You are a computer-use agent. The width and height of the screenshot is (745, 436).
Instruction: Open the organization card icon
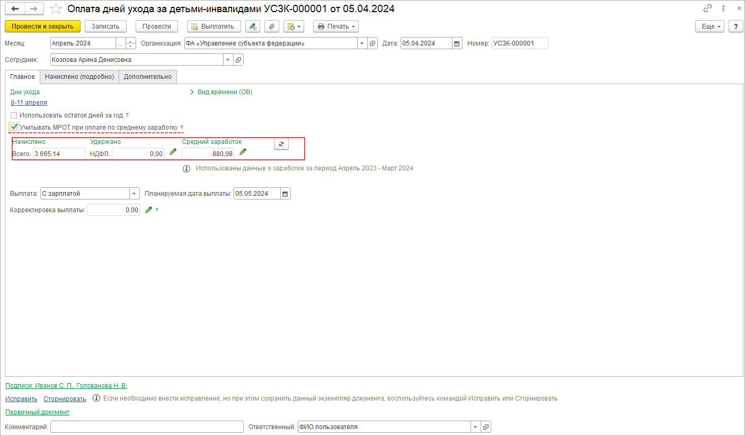tap(372, 43)
